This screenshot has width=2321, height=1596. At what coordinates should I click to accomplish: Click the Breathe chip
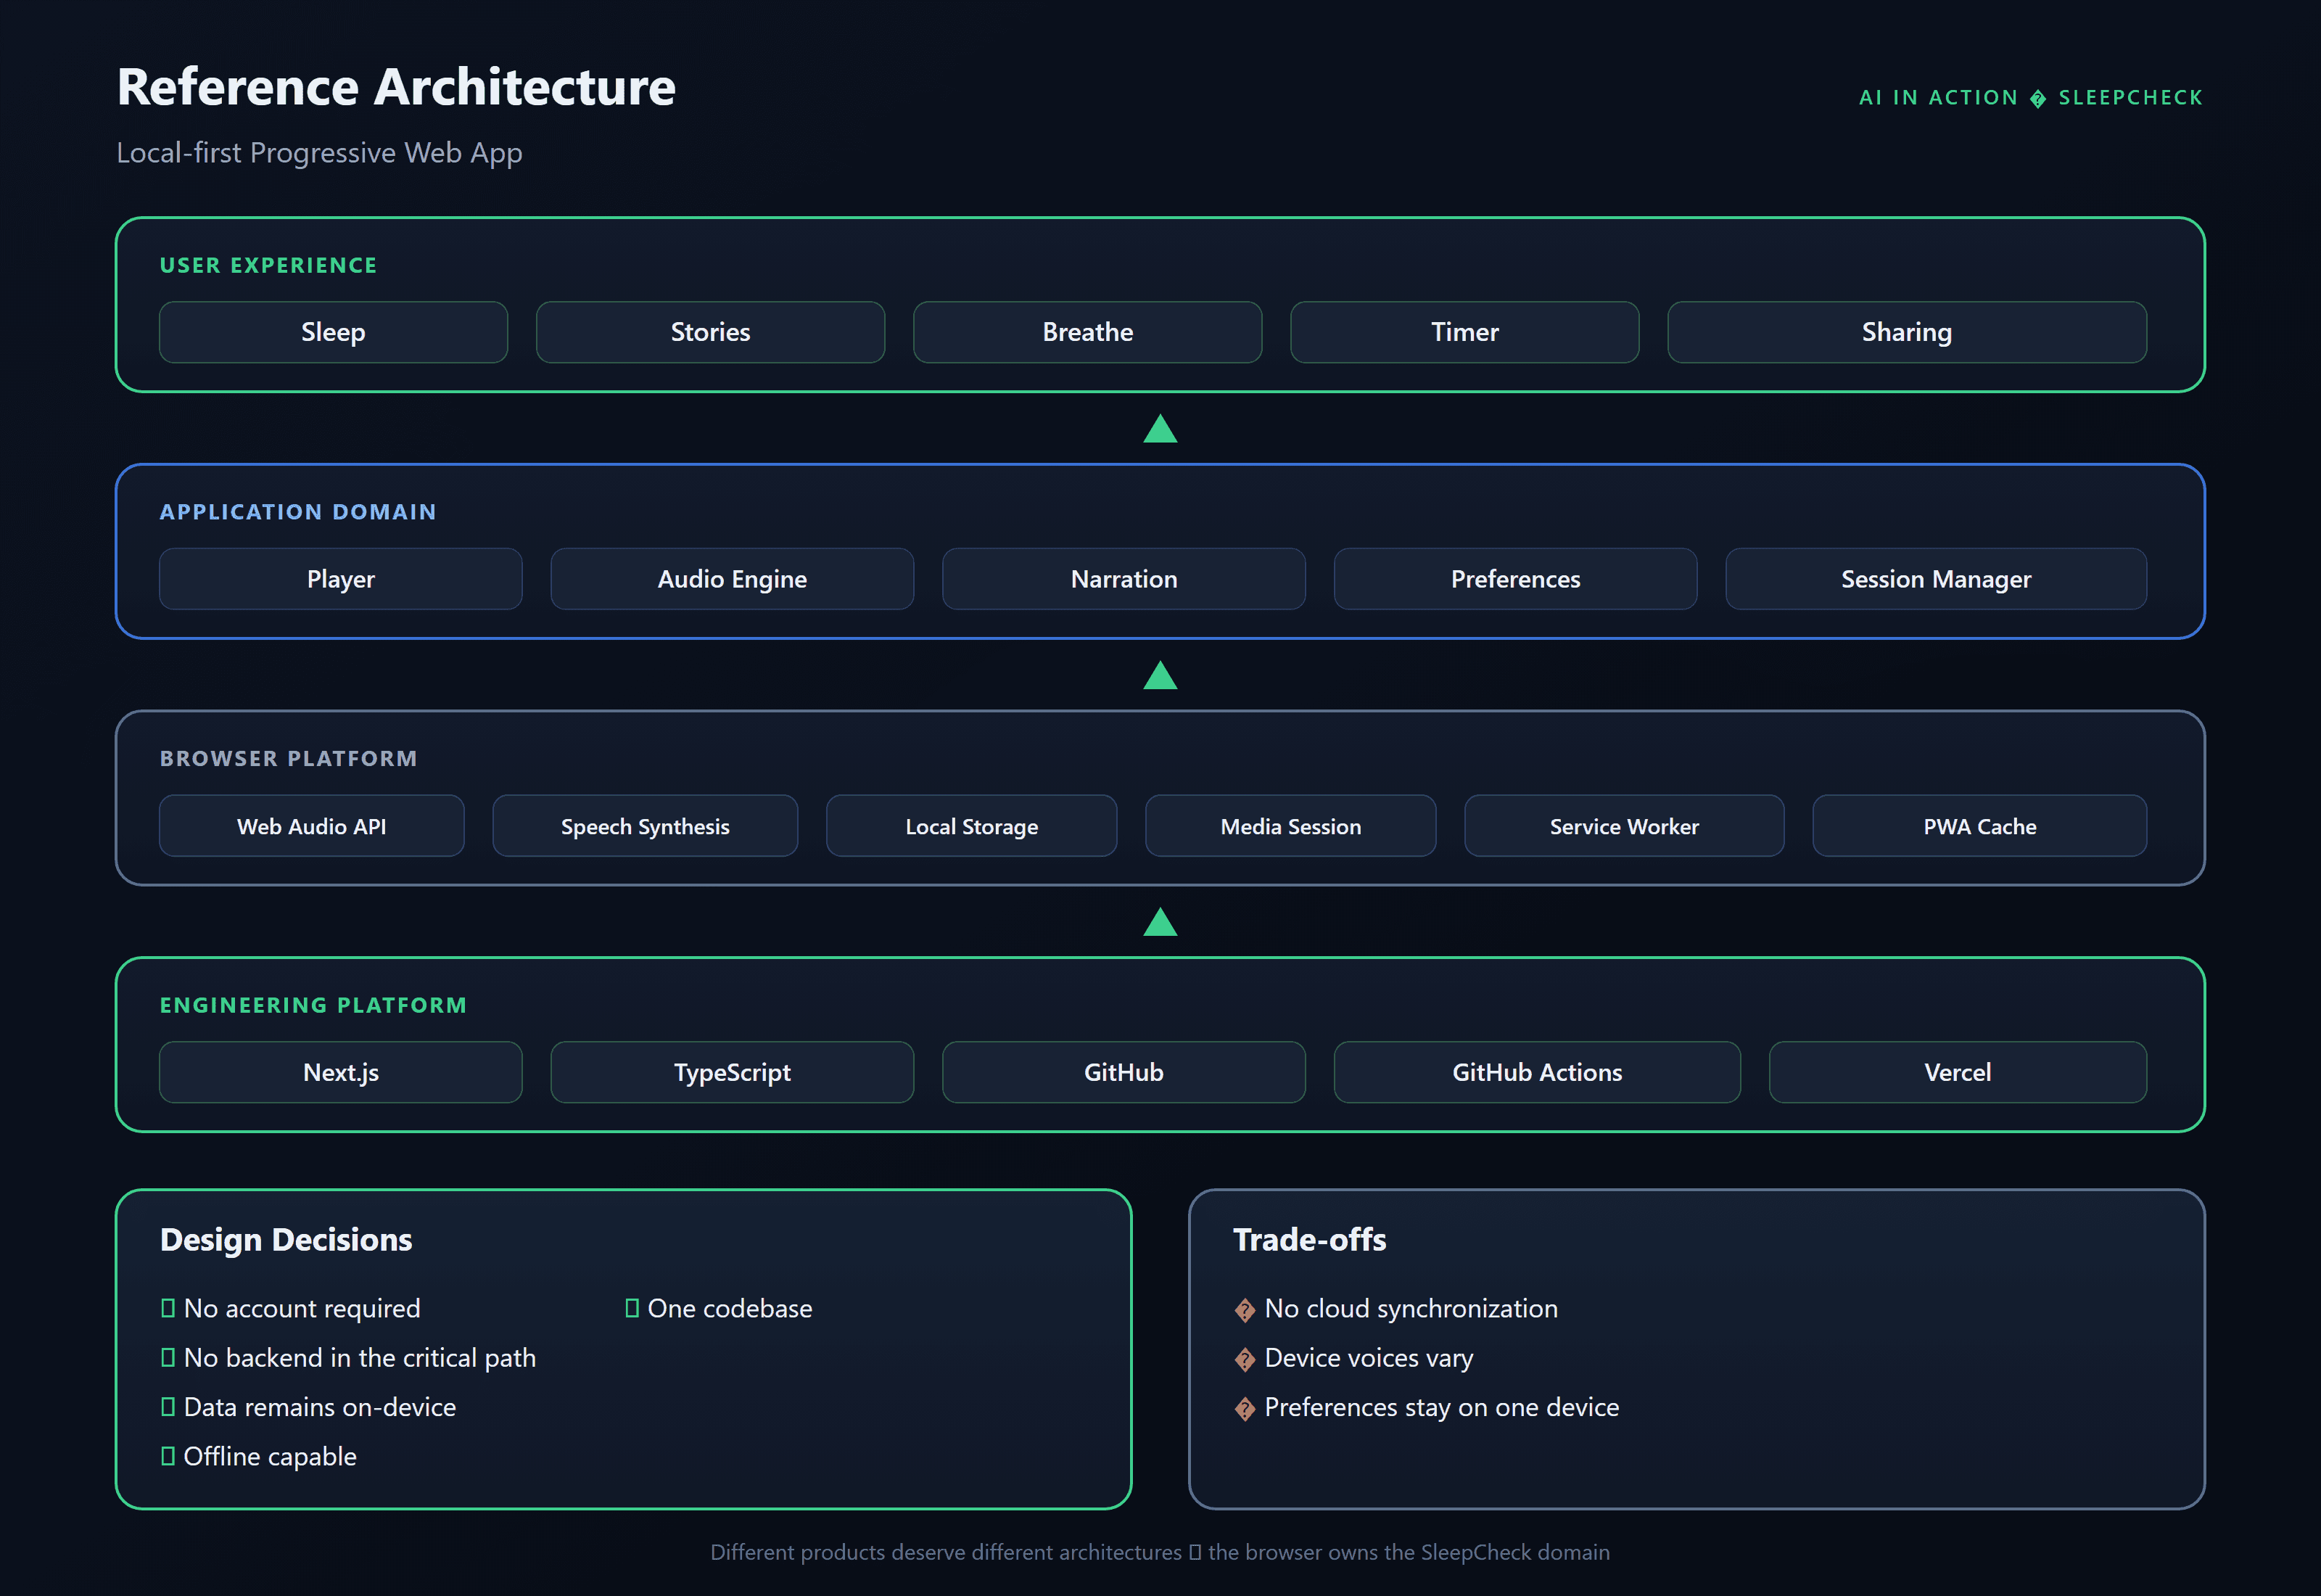pyautogui.click(x=1087, y=332)
